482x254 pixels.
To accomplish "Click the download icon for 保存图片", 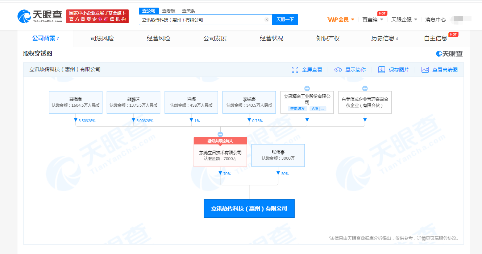I will (x=382, y=70).
